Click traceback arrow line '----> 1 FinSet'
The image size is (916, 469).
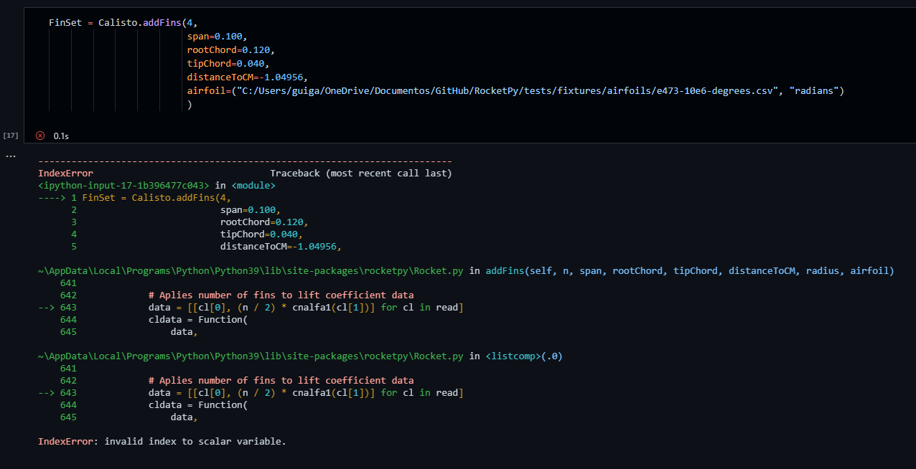(135, 198)
